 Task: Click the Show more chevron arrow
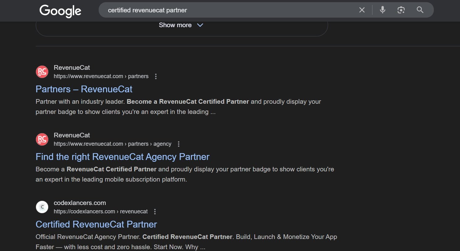click(x=200, y=25)
